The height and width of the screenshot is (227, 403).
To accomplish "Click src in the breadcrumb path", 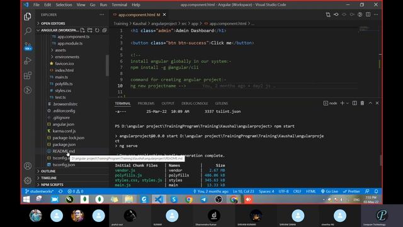I will [x=184, y=23].
